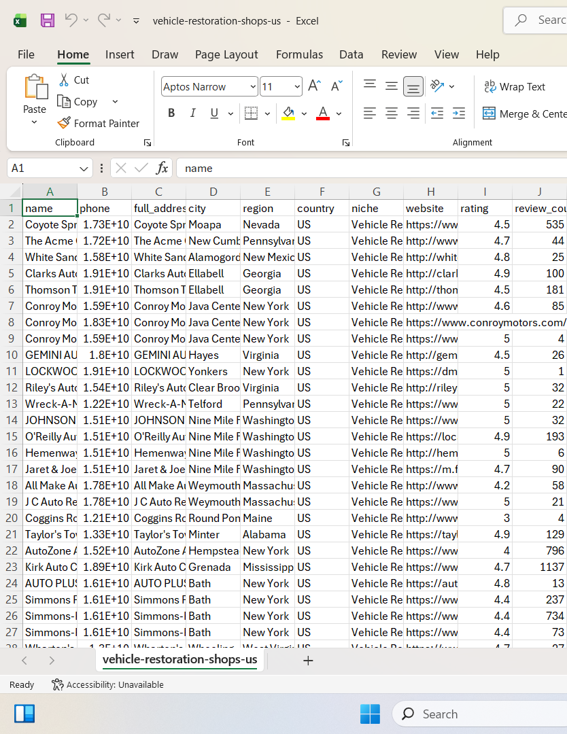
Task: Click the next sheet scroll arrow
Action: coord(52,661)
